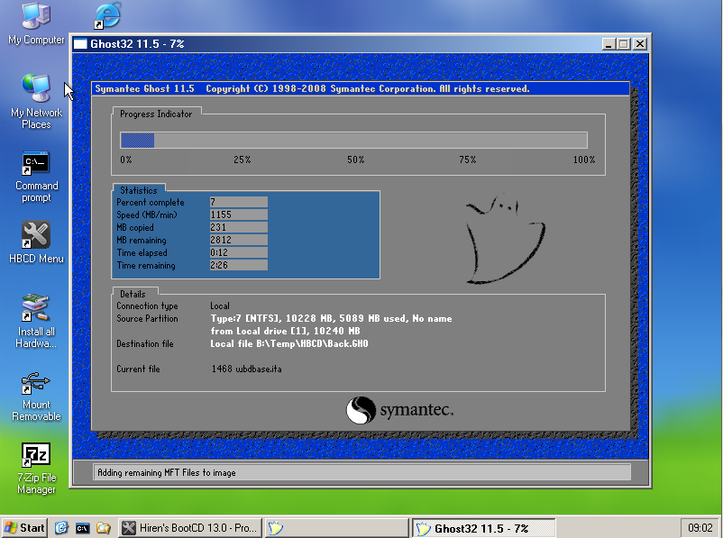Click the Progress Indicator group label
The height and width of the screenshot is (538, 723).
click(x=156, y=114)
